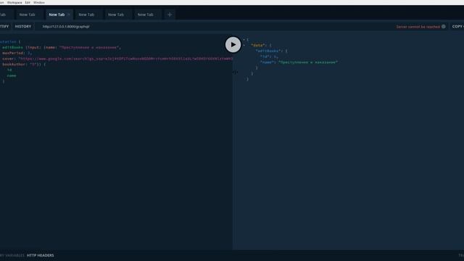Click the name field in query selection

12,75
